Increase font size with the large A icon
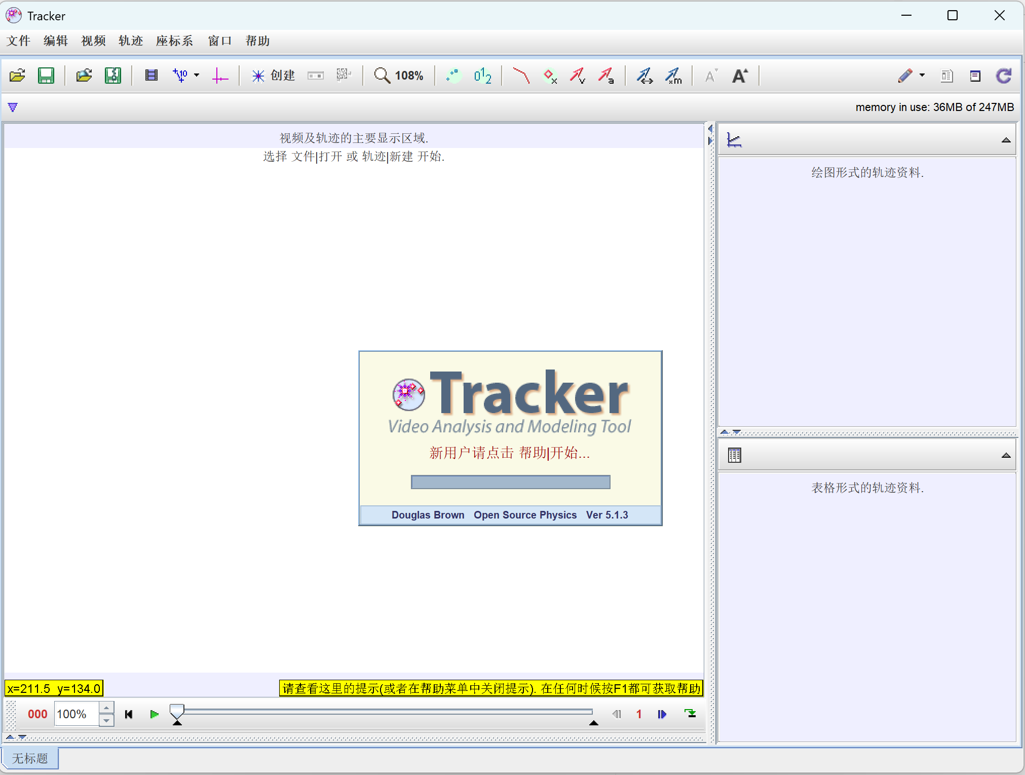 point(740,75)
